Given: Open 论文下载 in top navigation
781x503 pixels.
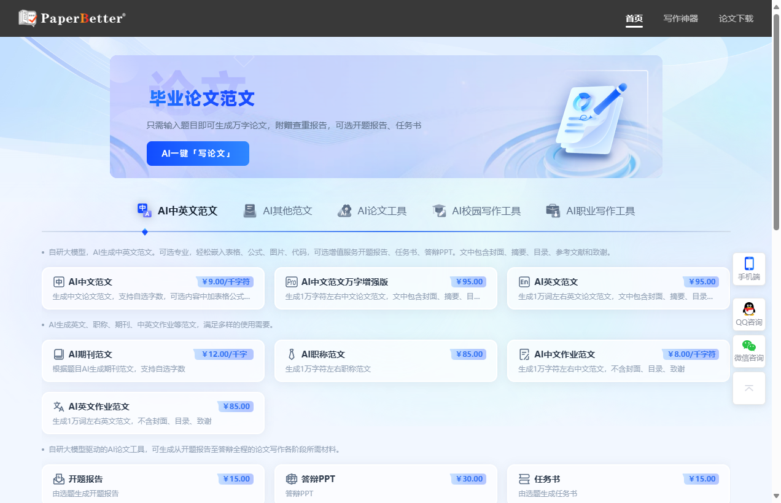Looking at the screenshot, I should pyautogui.click(x=736, y=18).
